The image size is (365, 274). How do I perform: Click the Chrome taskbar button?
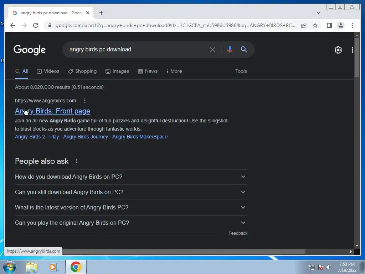(x=76, y=267)
